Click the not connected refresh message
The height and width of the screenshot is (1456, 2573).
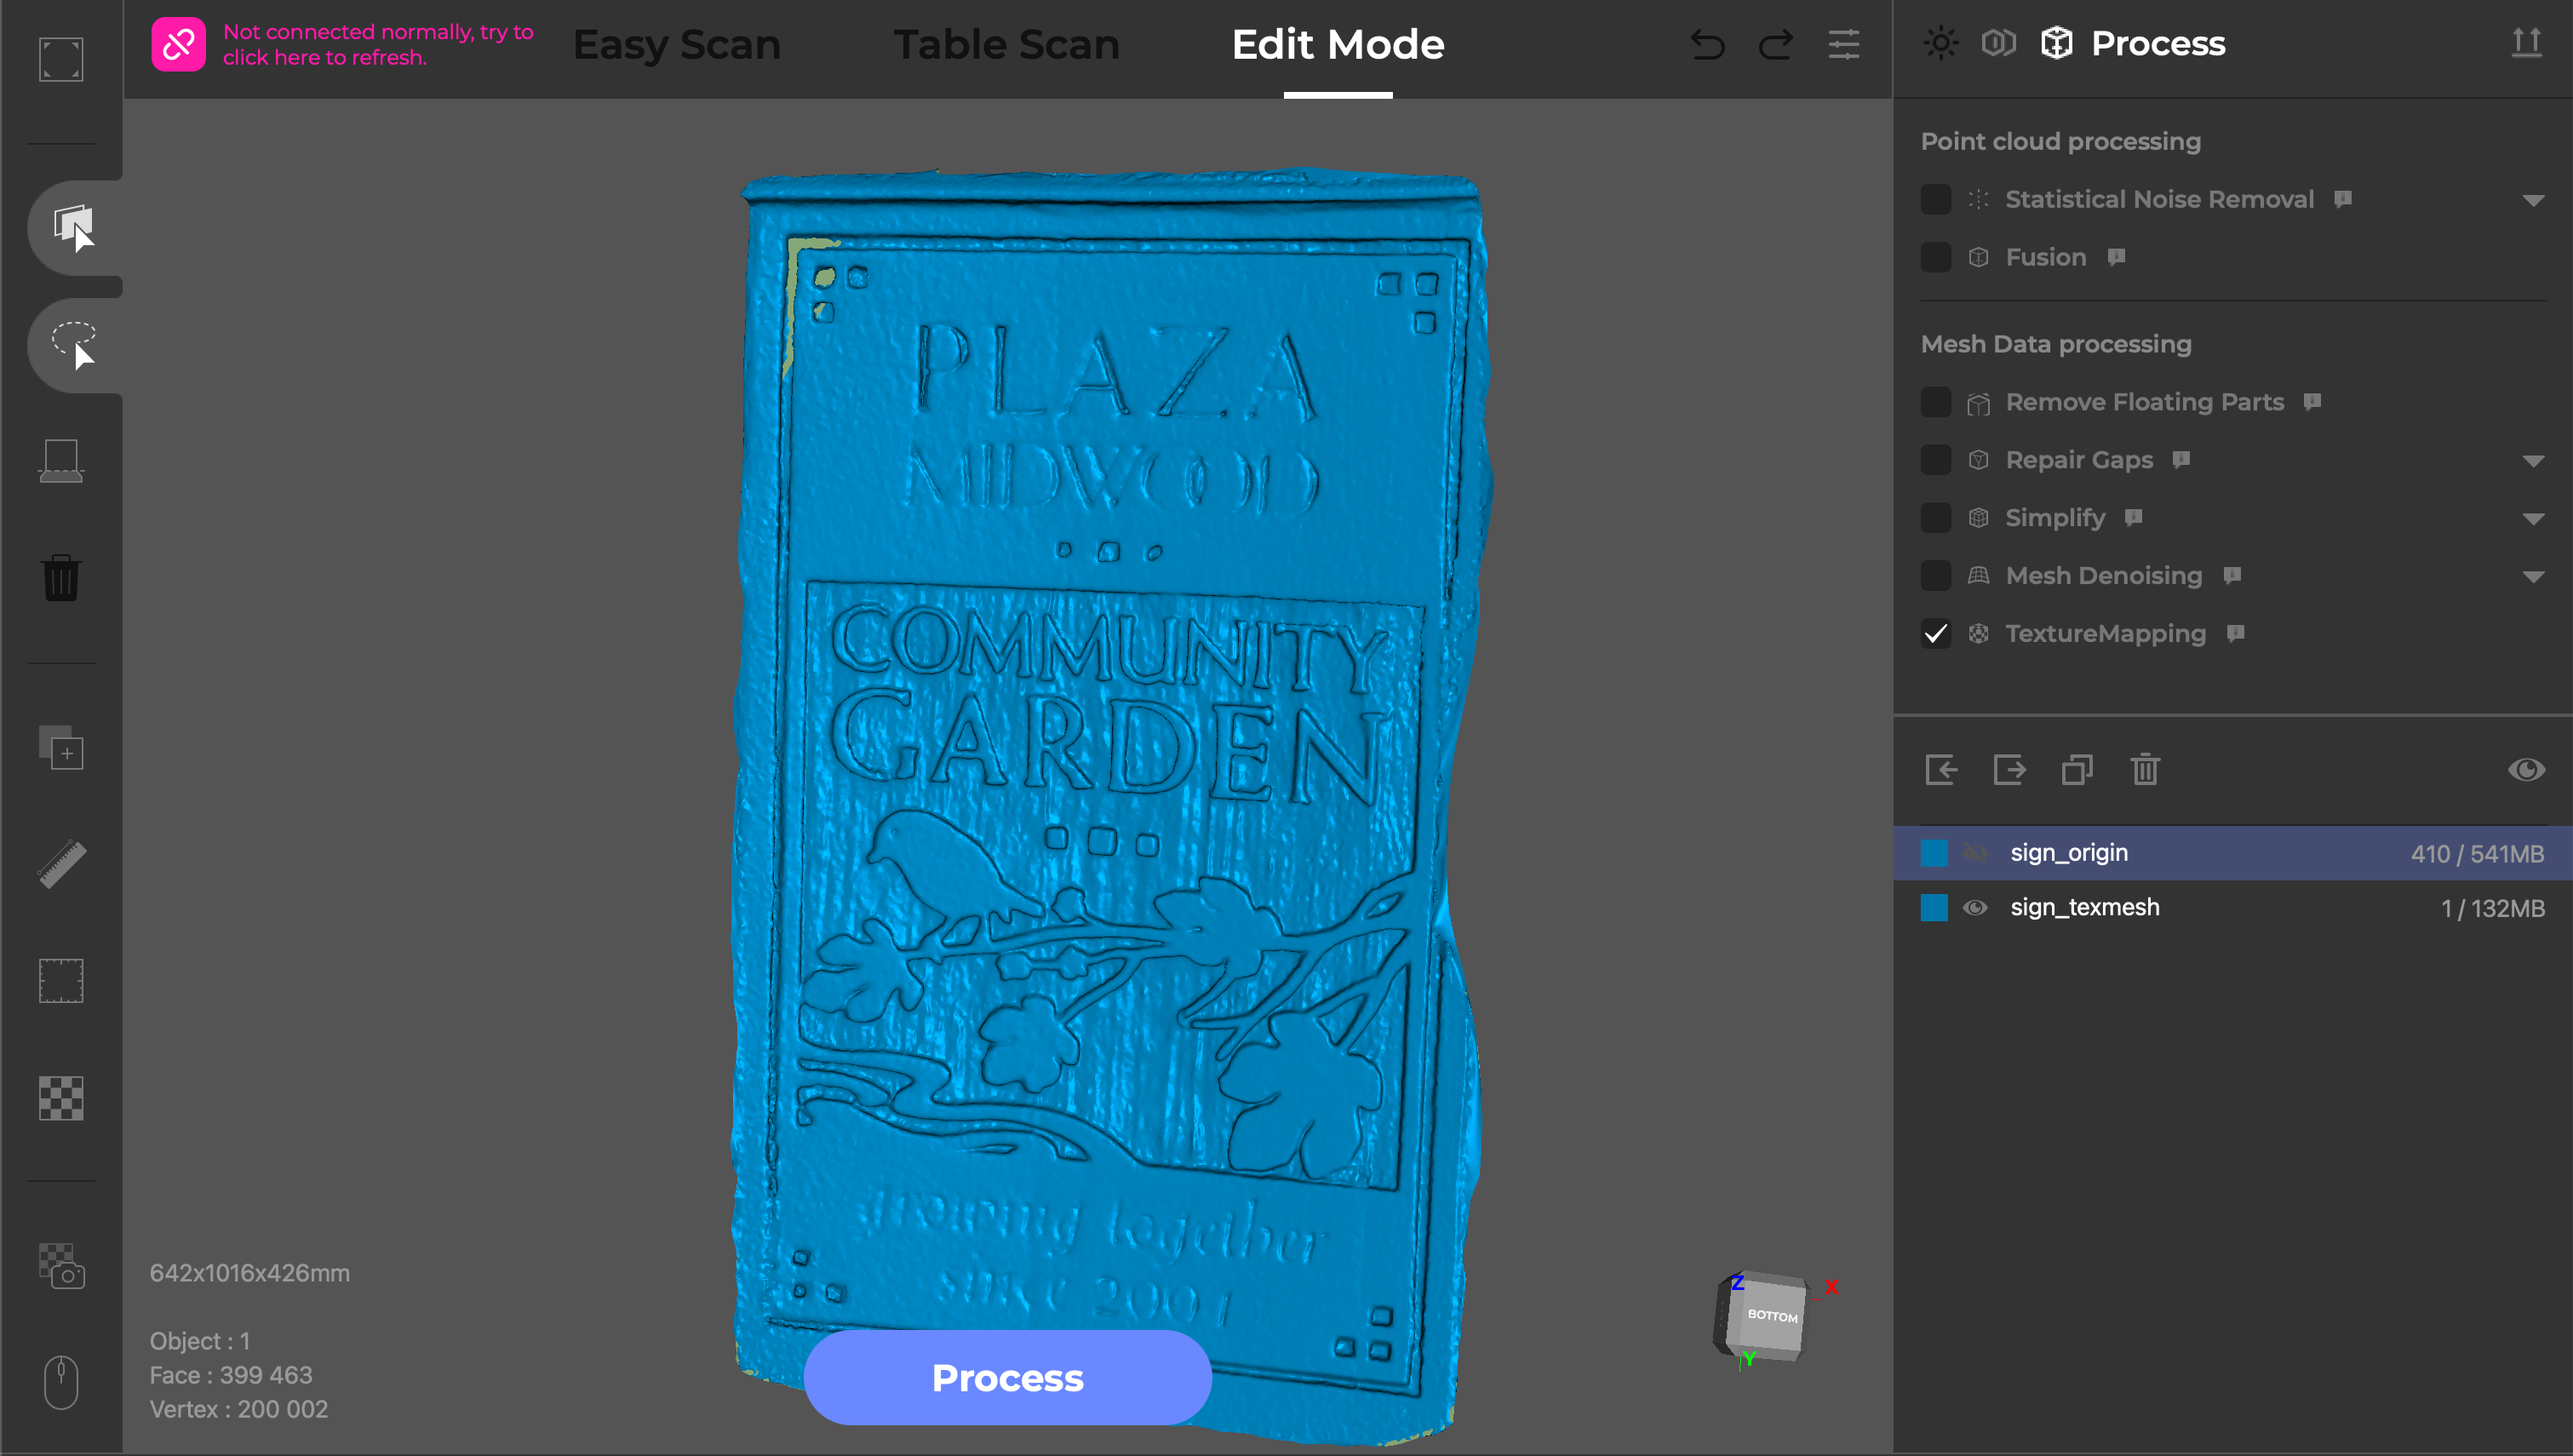point(378,44)
